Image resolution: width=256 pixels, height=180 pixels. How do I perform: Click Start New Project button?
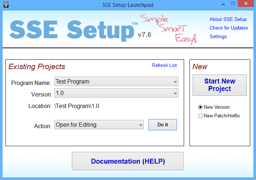click(219, 85)
